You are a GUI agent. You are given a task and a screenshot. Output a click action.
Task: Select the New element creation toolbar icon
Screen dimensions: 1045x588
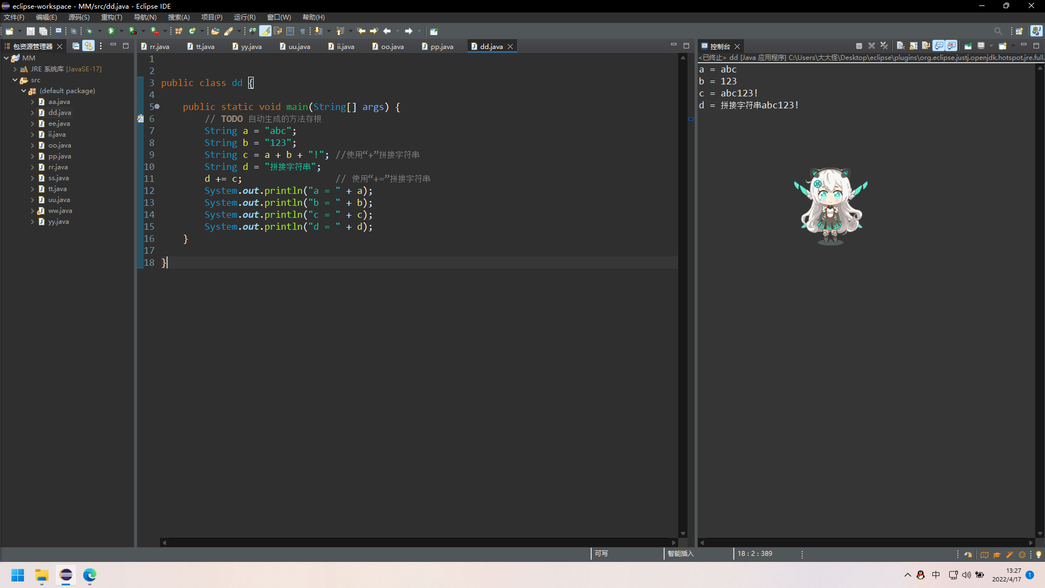[9, 31]
